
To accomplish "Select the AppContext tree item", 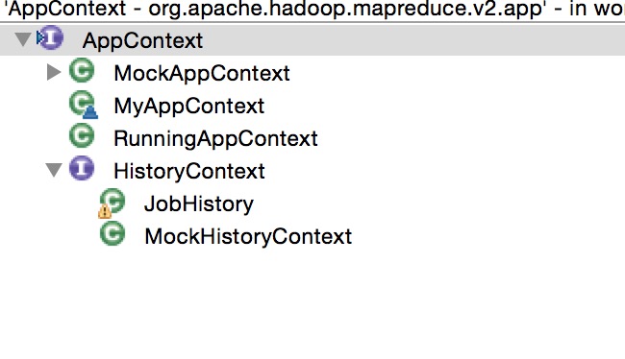I will tap(142, 40).
